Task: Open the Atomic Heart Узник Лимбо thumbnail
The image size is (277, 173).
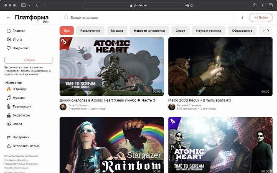Action: point(112,66)
